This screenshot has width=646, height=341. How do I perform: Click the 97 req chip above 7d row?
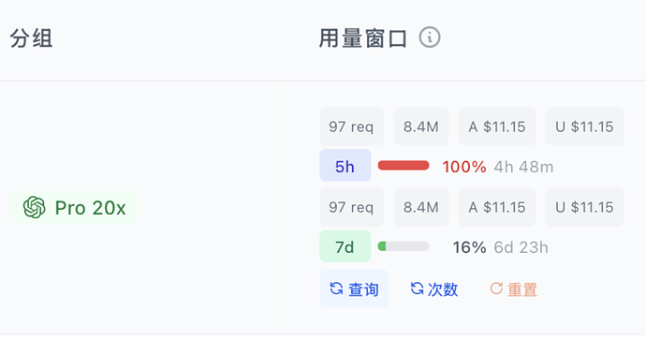click(x=351, y=207)
